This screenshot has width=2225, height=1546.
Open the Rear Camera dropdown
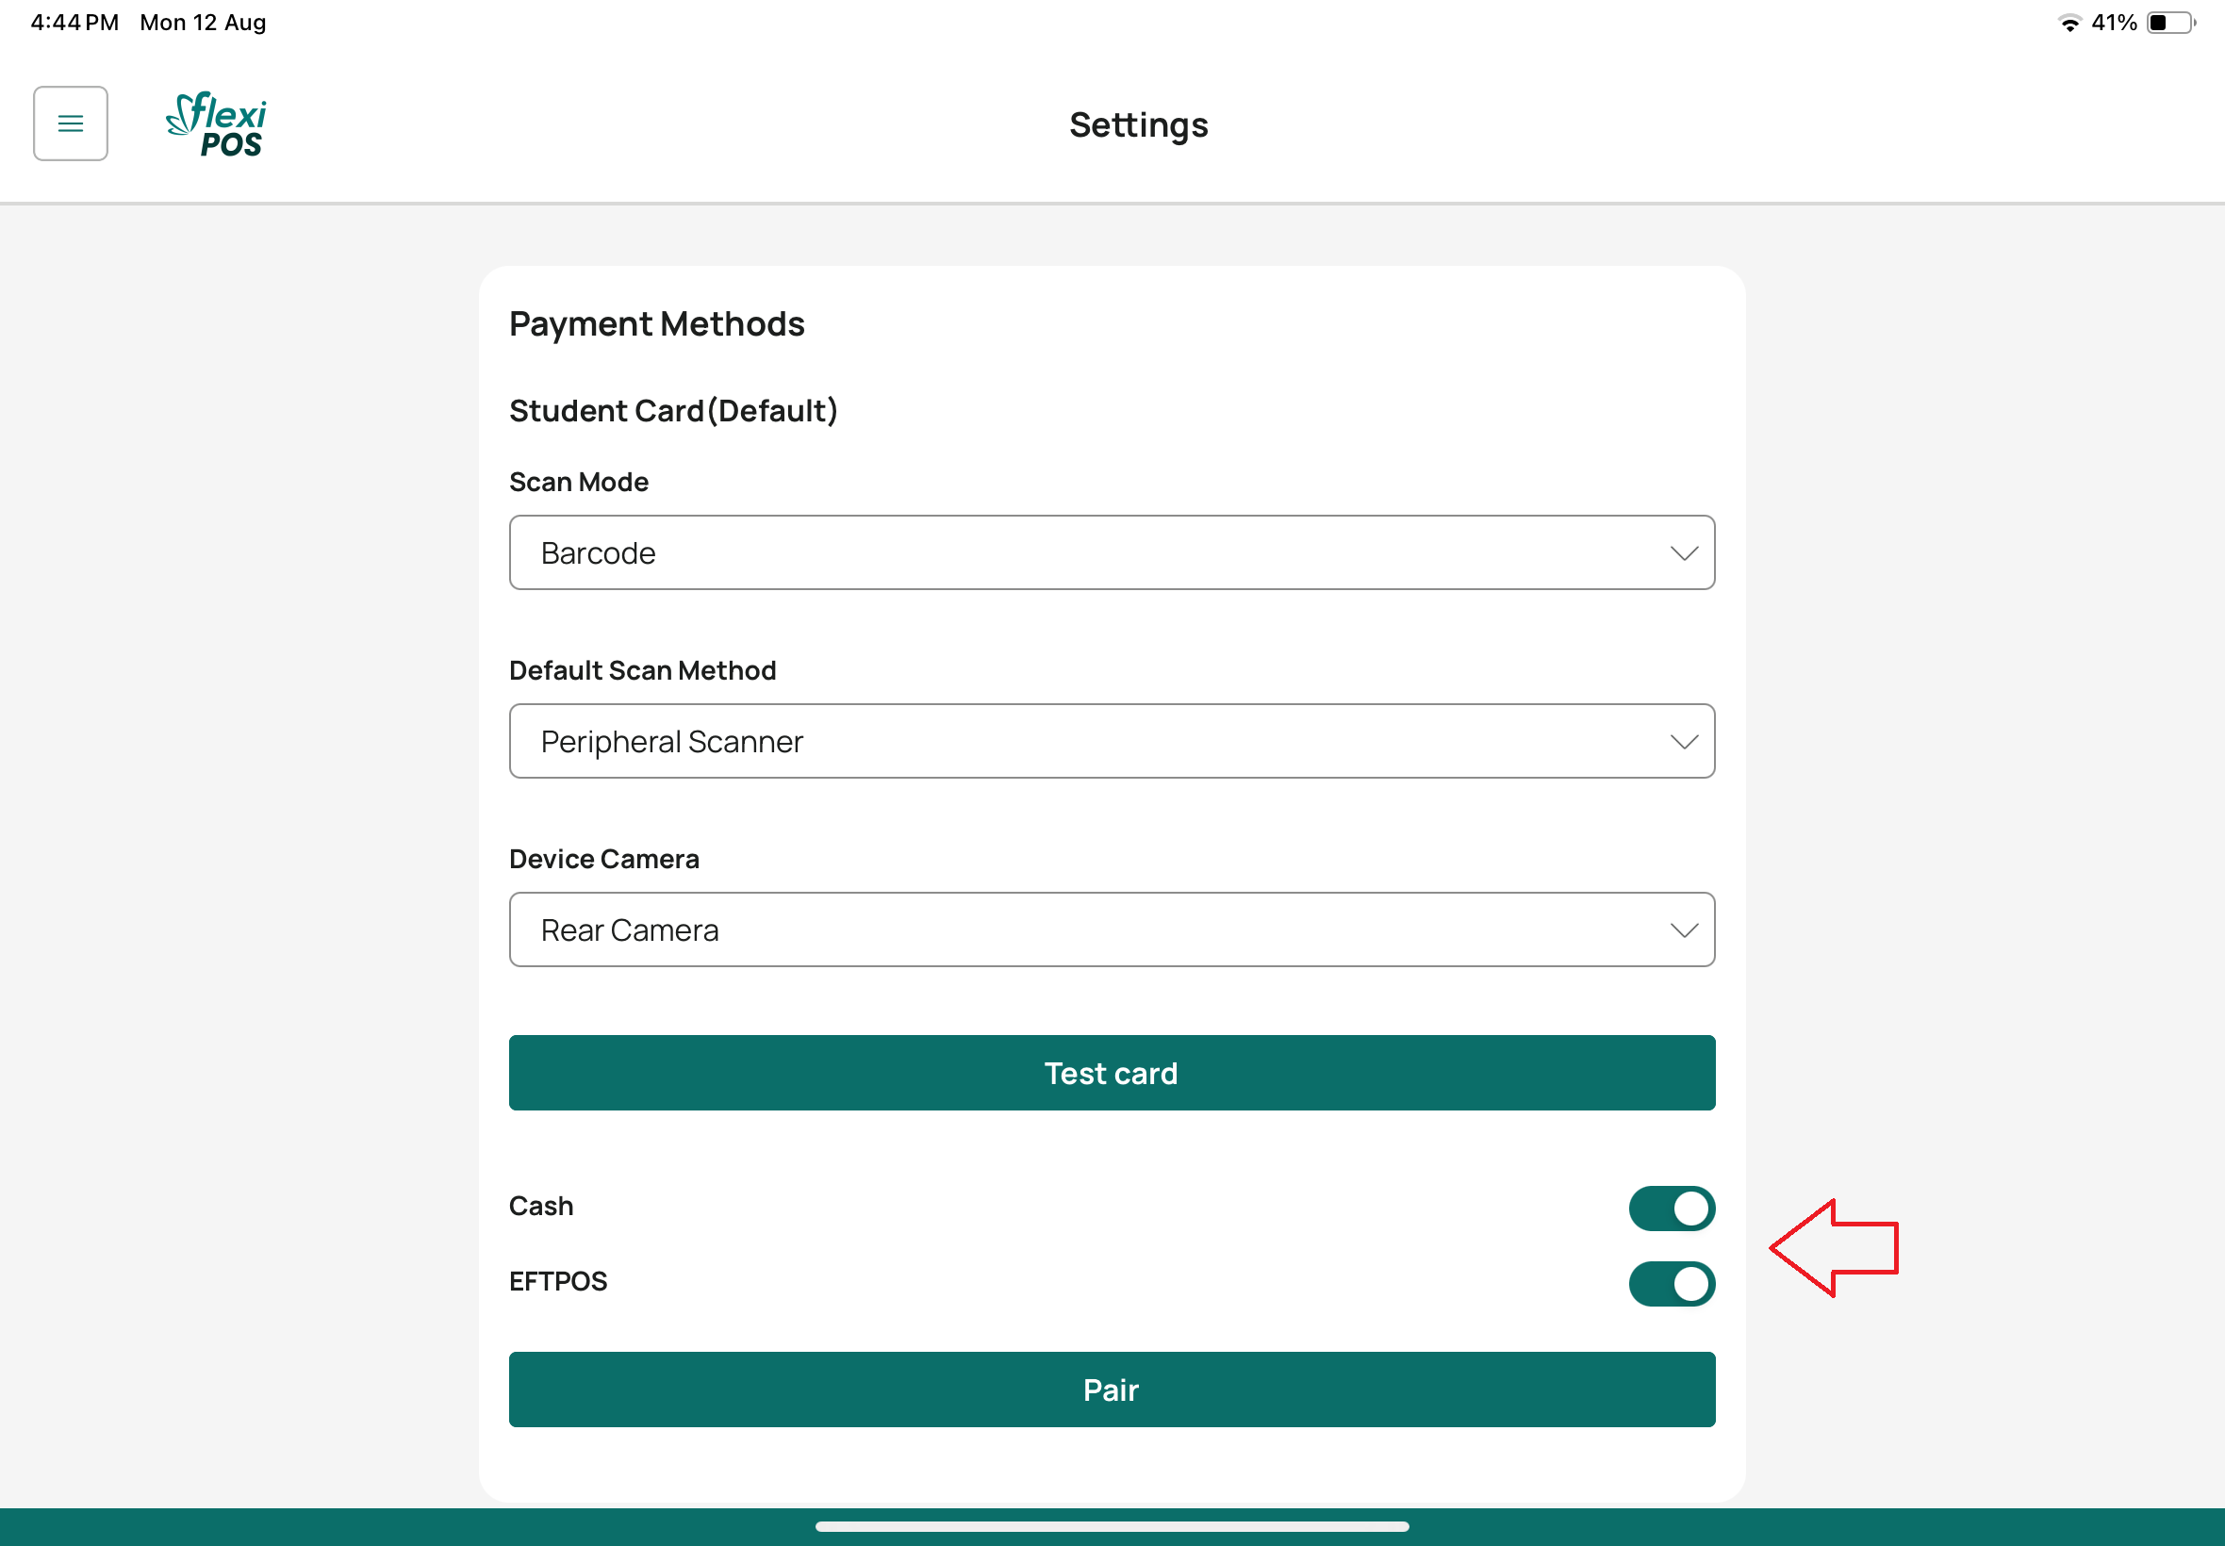[x=1111, y=929]
